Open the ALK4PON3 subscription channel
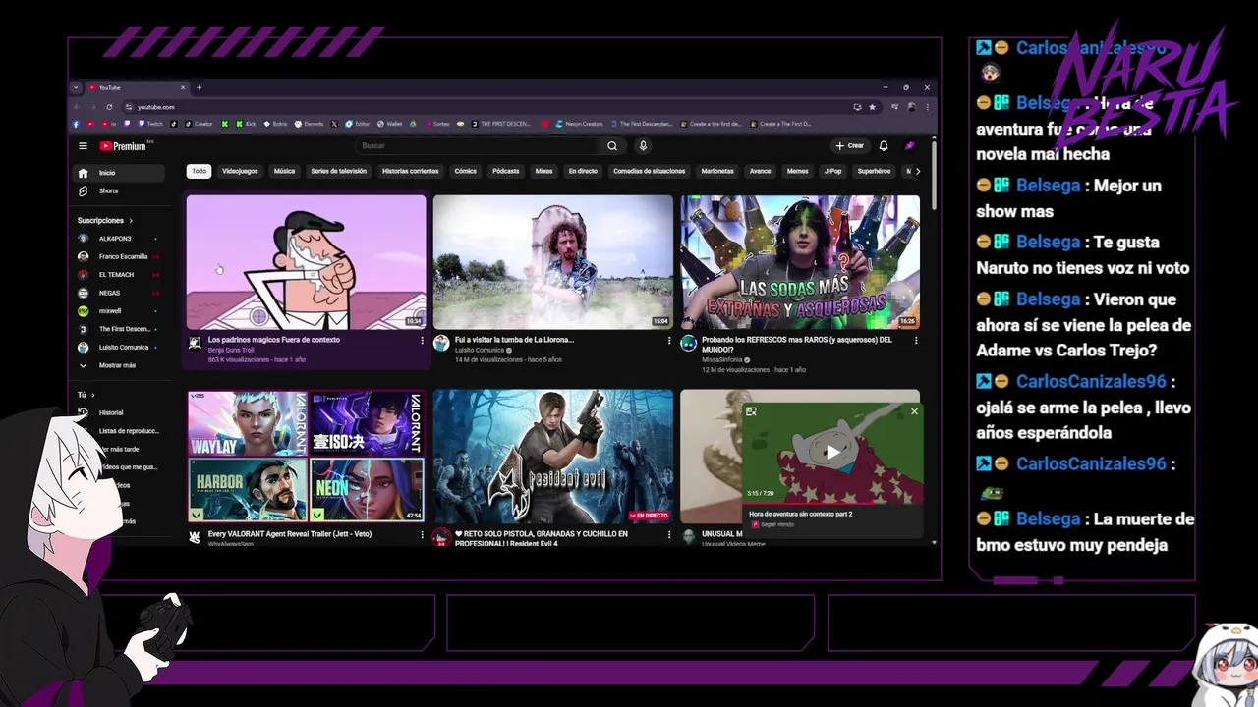This screenshot has height=707, width=1258. coord(120,239)
